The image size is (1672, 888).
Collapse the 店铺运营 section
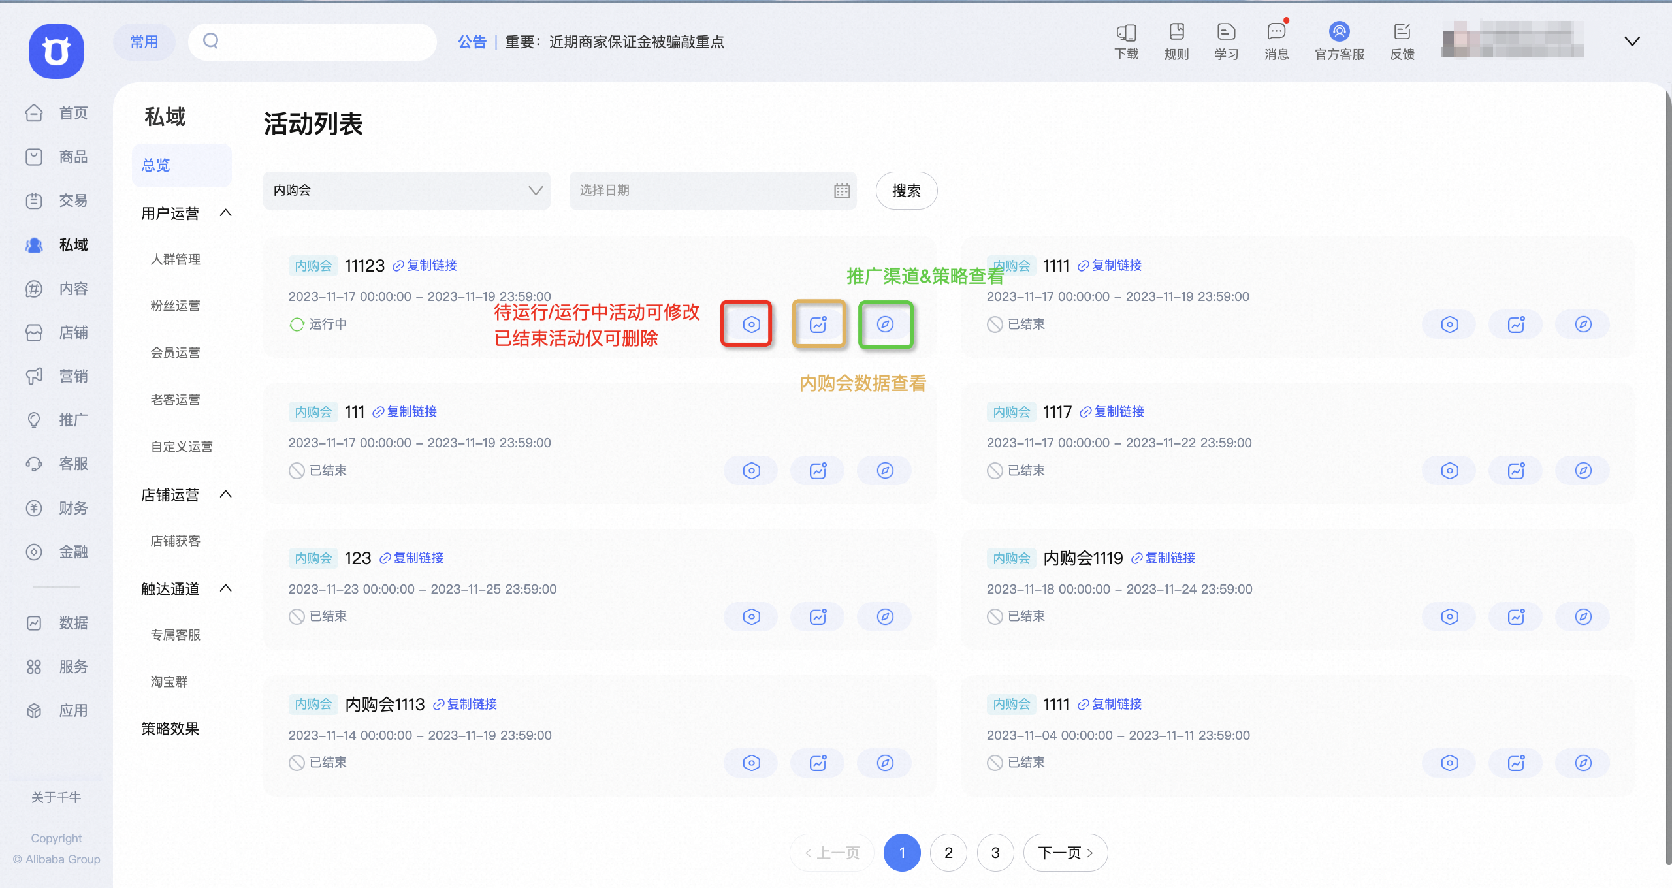pos(226,494)
